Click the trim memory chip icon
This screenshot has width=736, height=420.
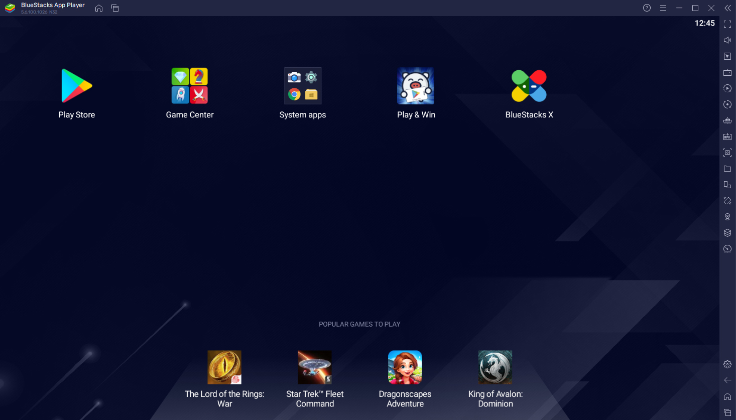727,120
